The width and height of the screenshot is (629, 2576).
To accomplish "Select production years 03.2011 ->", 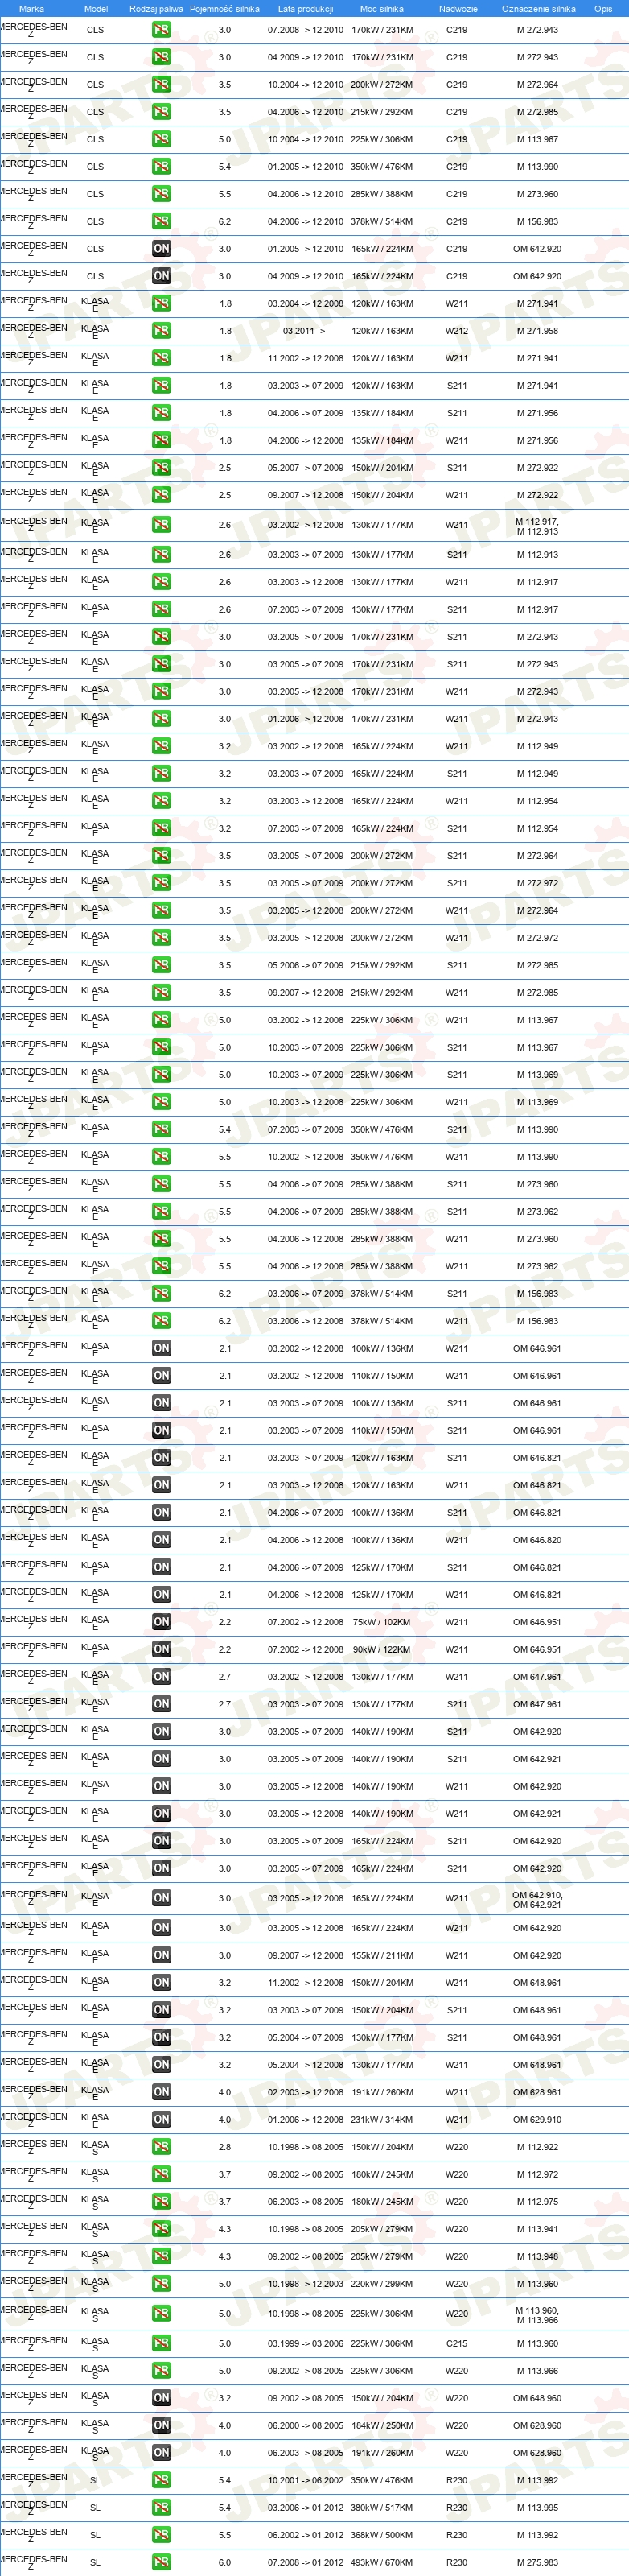I will click(x=303, y=331).
